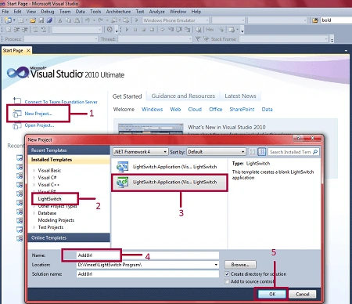
Task: Click OK in New Project dialog
Action: point(272,295)
